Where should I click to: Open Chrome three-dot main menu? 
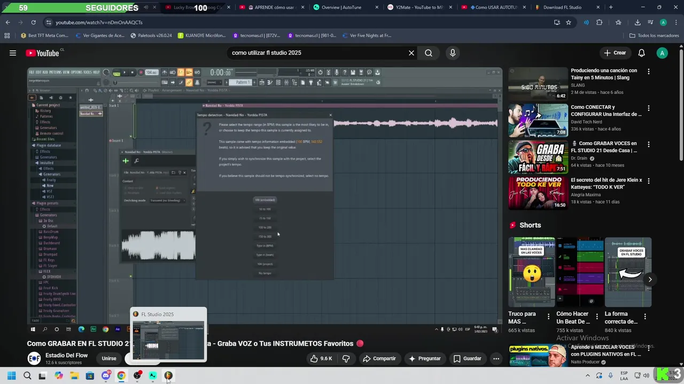pos(676,22)
